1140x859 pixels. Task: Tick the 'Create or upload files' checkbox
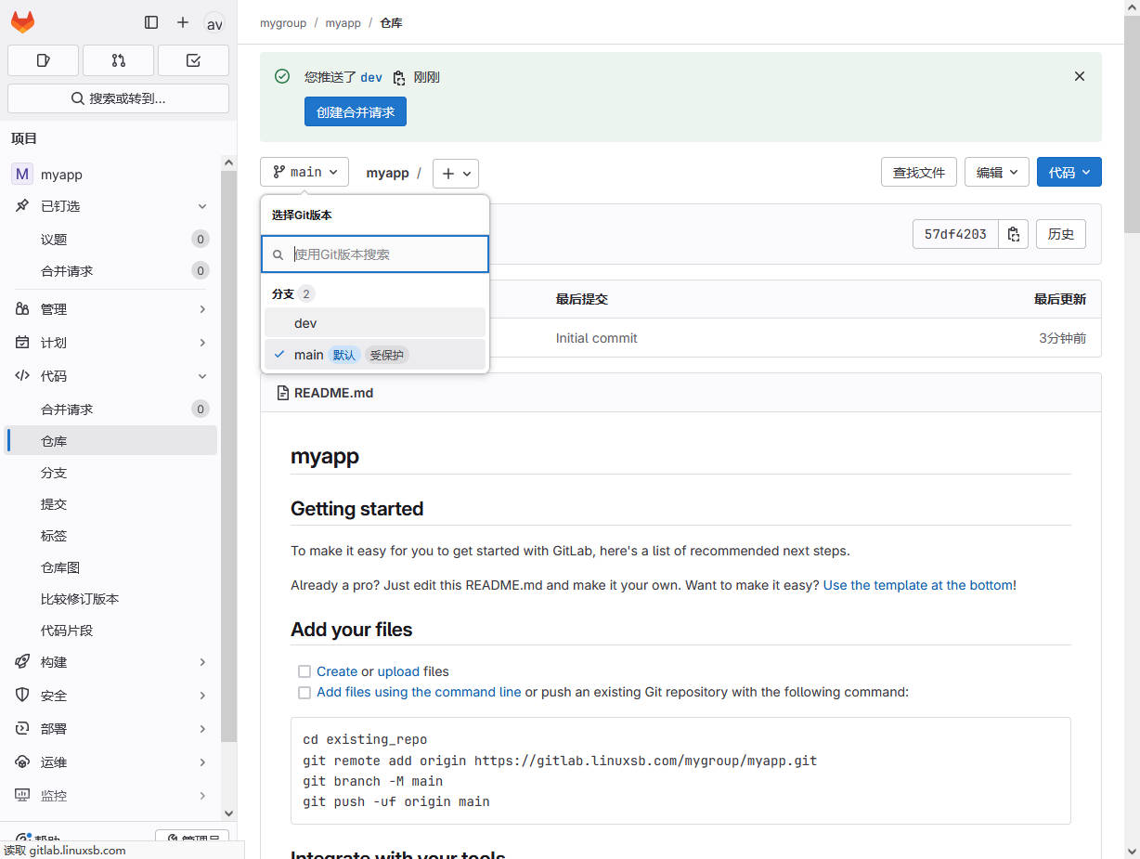tap(304, 671)
